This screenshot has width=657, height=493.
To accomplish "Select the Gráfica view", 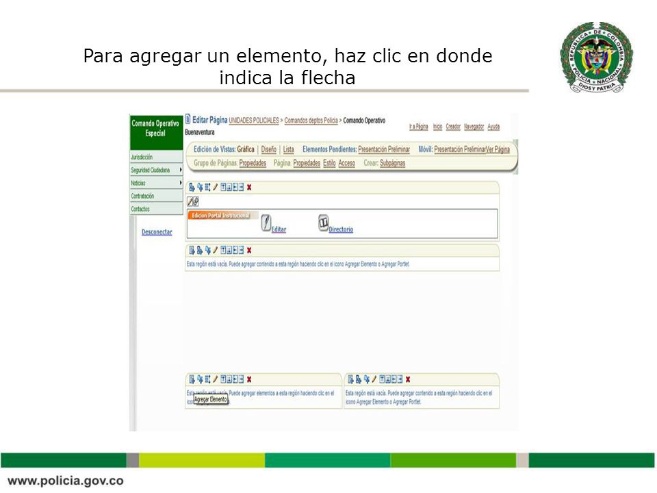I will (246, 149).
